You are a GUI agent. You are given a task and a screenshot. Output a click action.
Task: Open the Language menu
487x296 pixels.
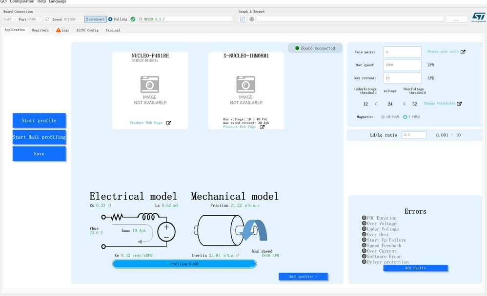(x=58, y=1)
